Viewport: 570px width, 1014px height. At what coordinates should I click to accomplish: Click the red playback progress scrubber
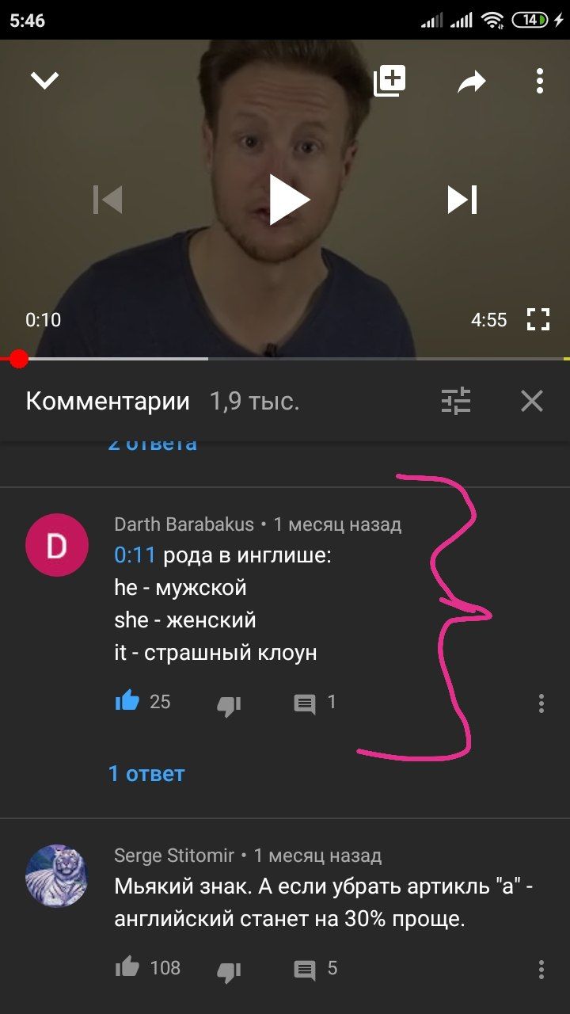(x=18, y=359)
